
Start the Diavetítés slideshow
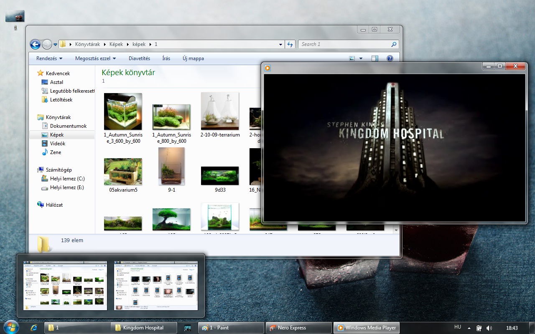pos(139,58)
